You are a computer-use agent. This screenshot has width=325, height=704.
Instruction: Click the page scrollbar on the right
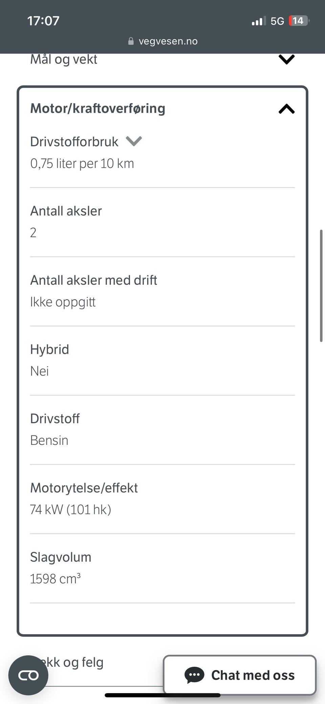tap(321, 286)
